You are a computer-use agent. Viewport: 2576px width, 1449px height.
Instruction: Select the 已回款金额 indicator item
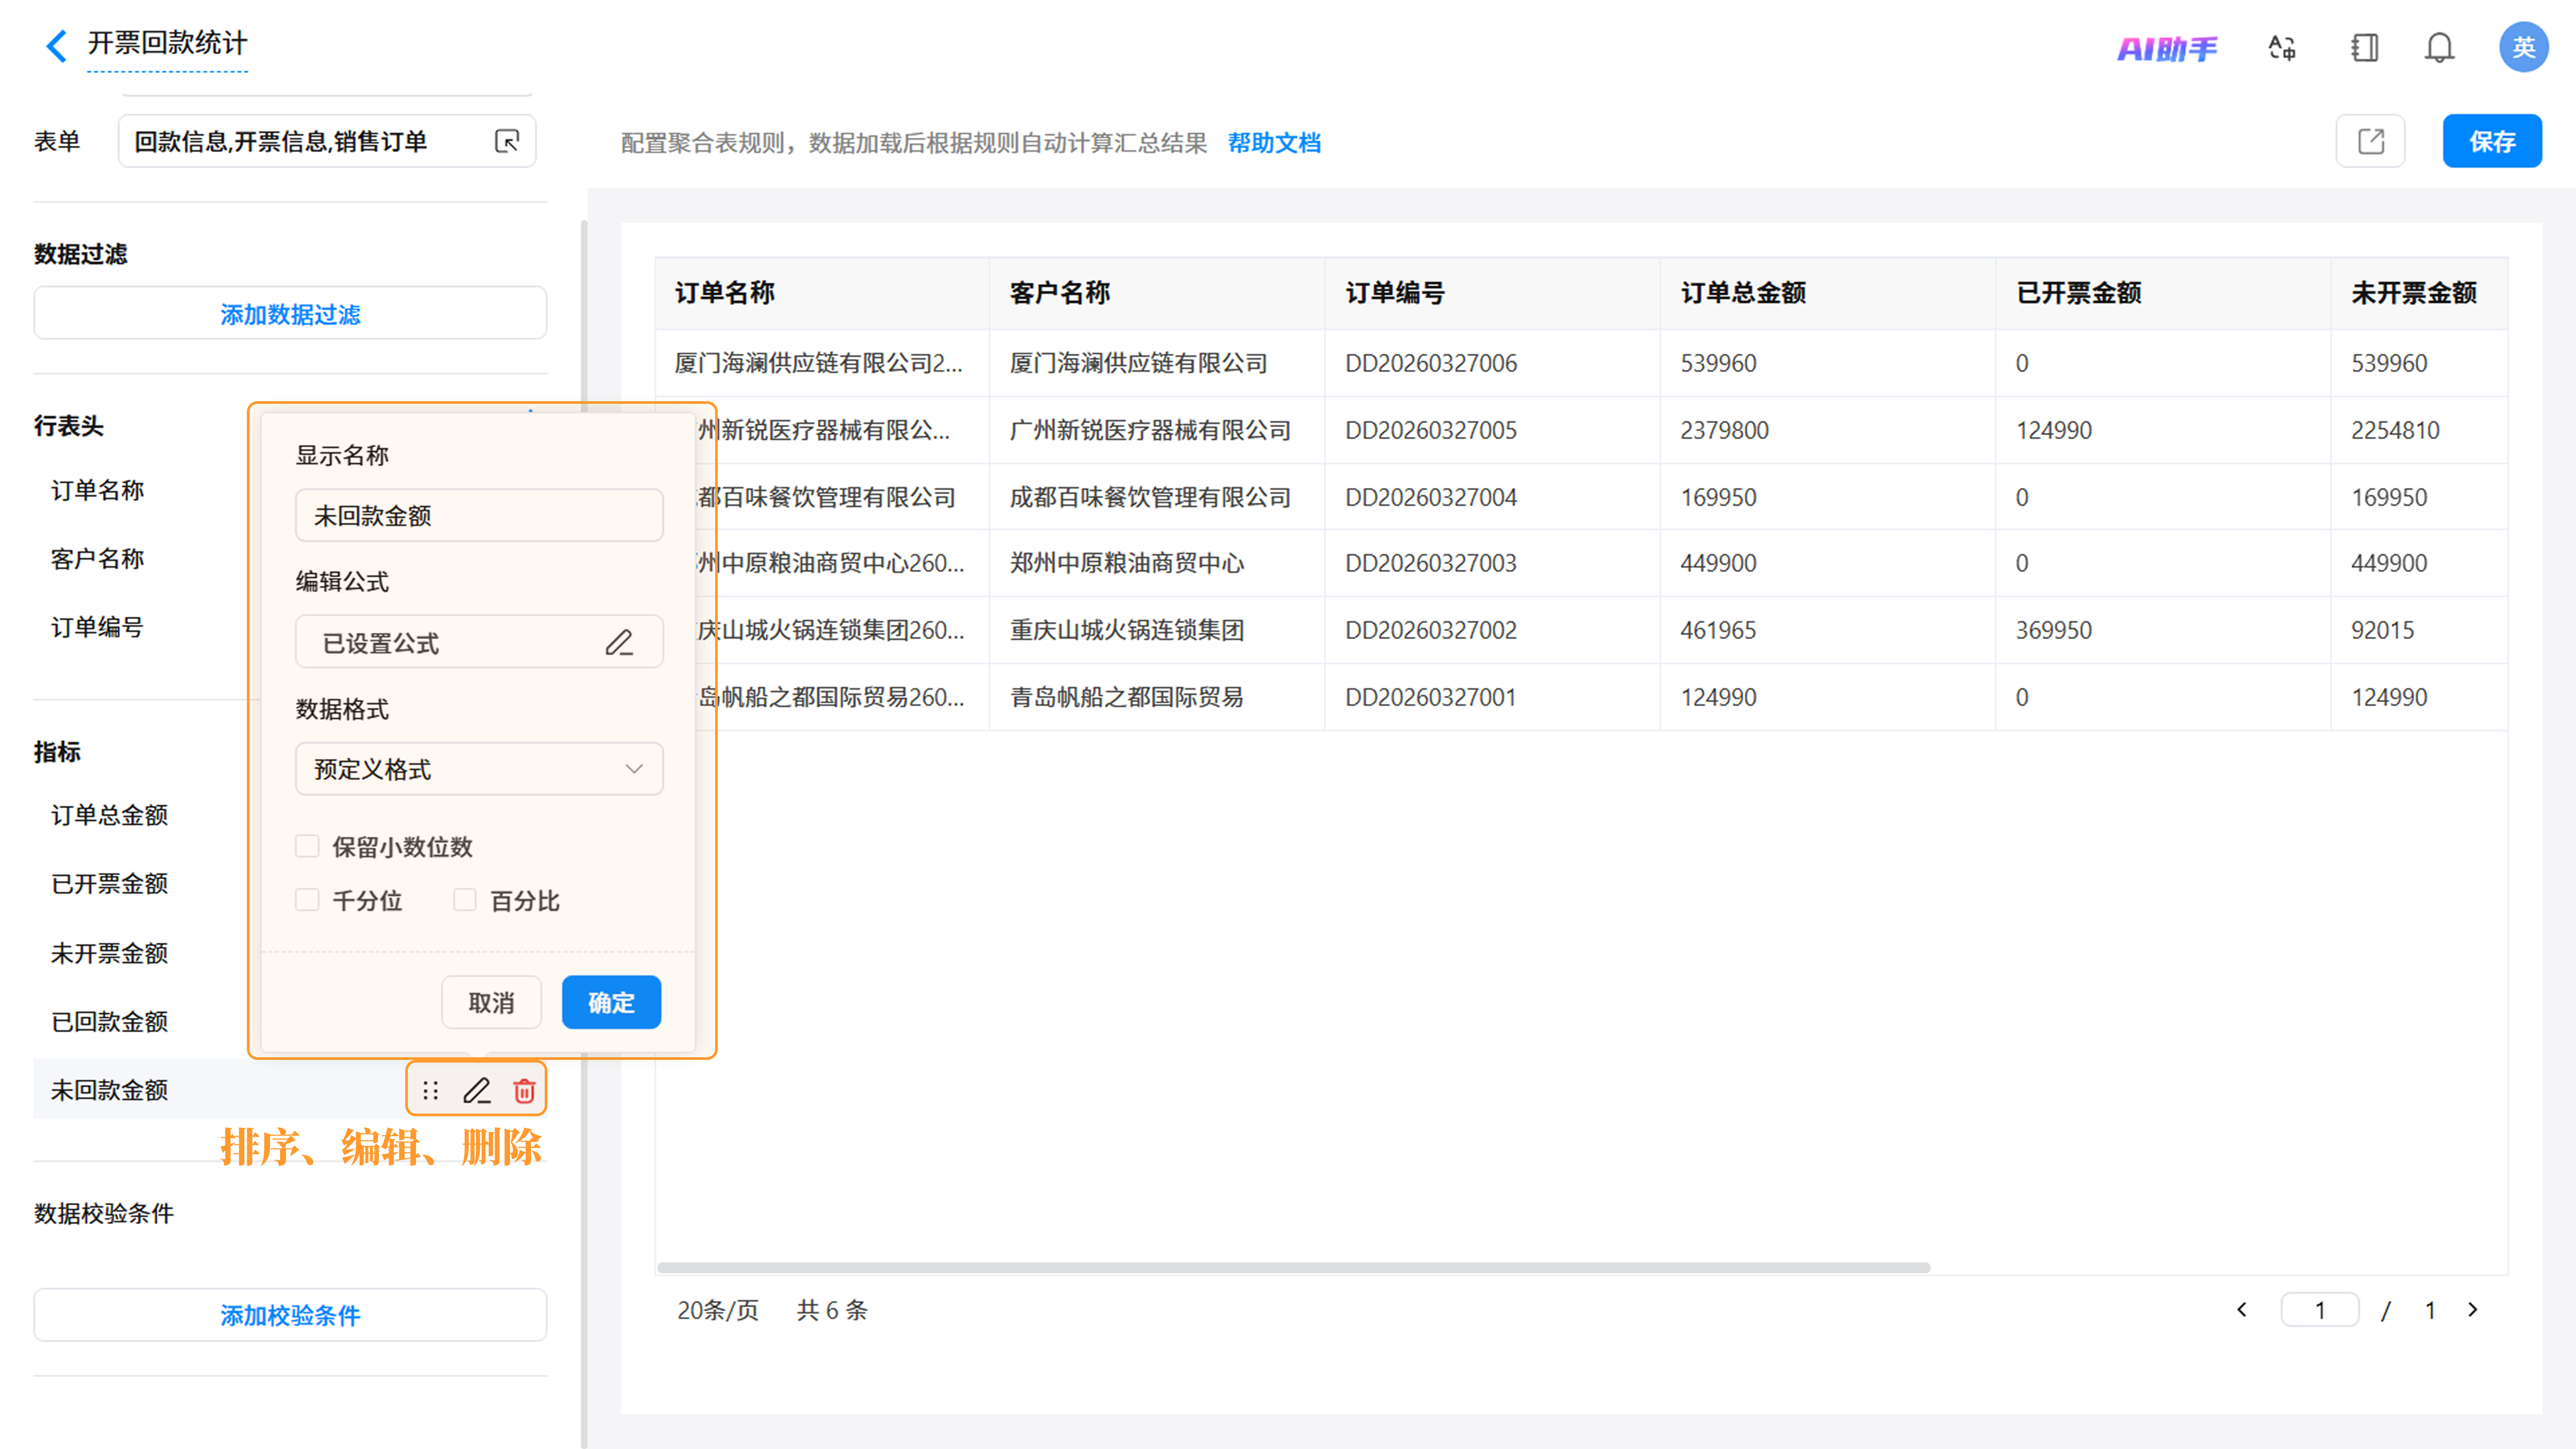tap(109, 1021)
